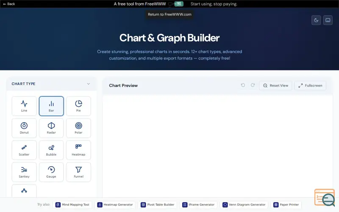Open the Mind Mapping Tool link
Viewport: 339px width, 212px height.
pos(73,205)
